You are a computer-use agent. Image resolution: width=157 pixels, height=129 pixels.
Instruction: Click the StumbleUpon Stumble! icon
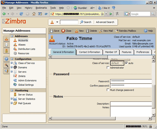[x=75, y=8]
